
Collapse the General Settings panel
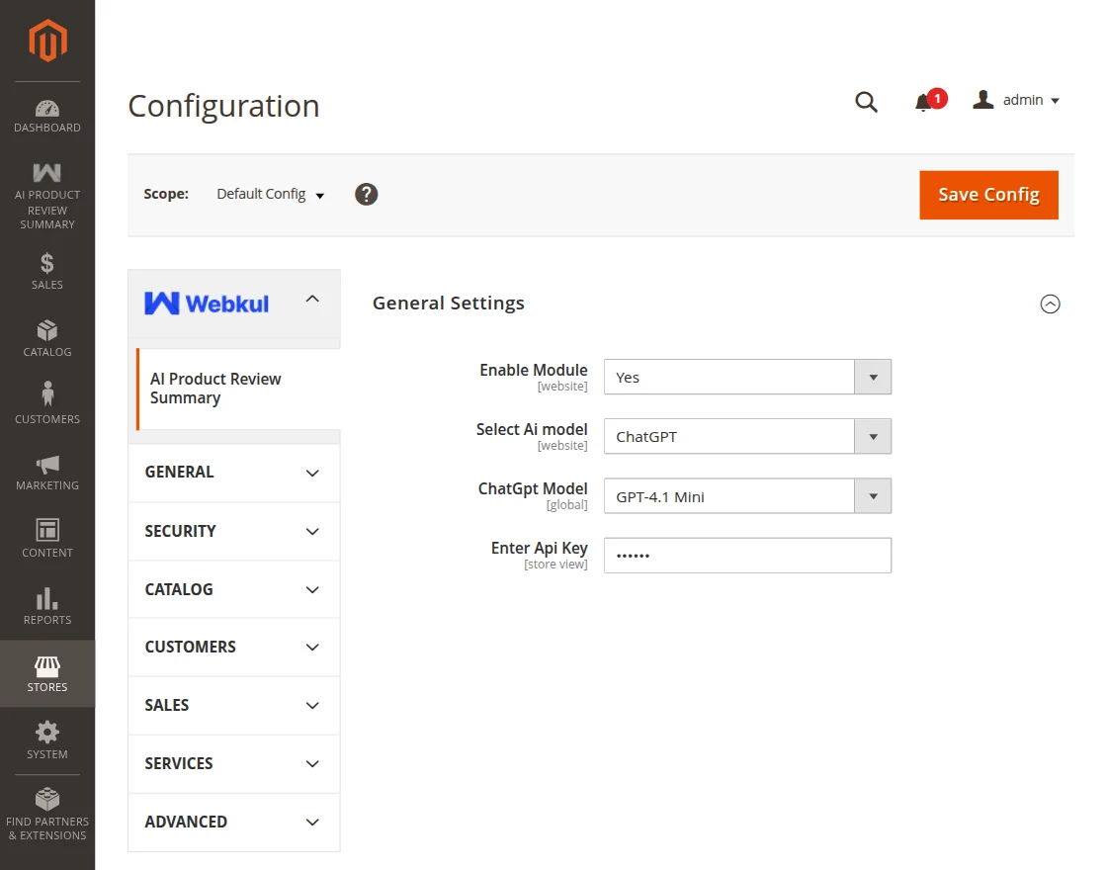coord(1050,304)
